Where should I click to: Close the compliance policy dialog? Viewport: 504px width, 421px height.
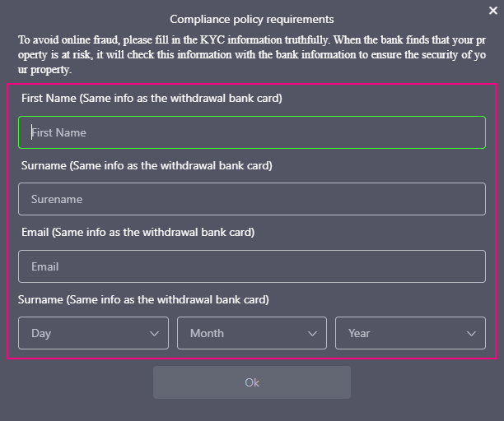493,10
